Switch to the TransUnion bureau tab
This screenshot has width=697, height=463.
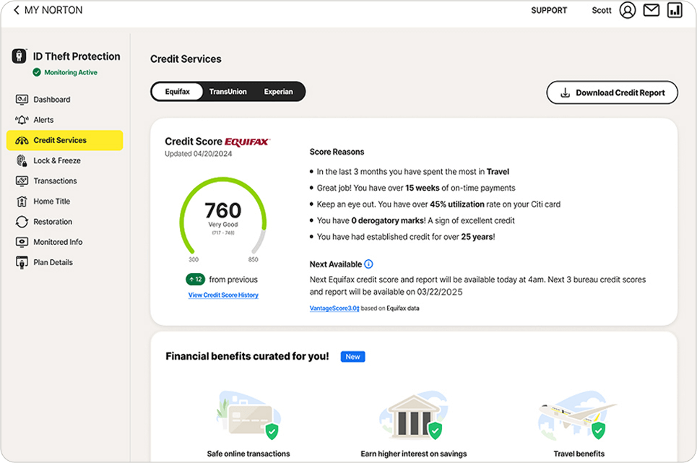coord(227,92)
